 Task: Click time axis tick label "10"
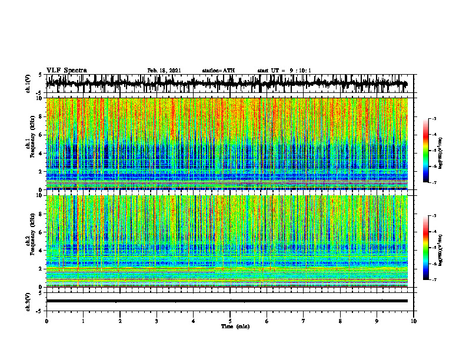pos(414,321)
